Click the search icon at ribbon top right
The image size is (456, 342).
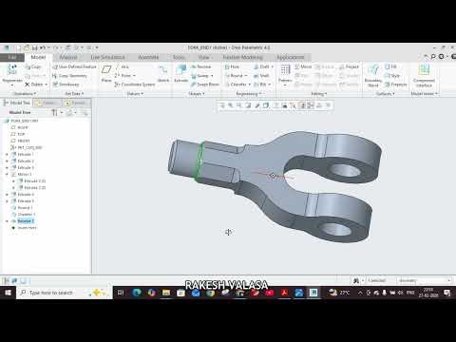(433, 57)
